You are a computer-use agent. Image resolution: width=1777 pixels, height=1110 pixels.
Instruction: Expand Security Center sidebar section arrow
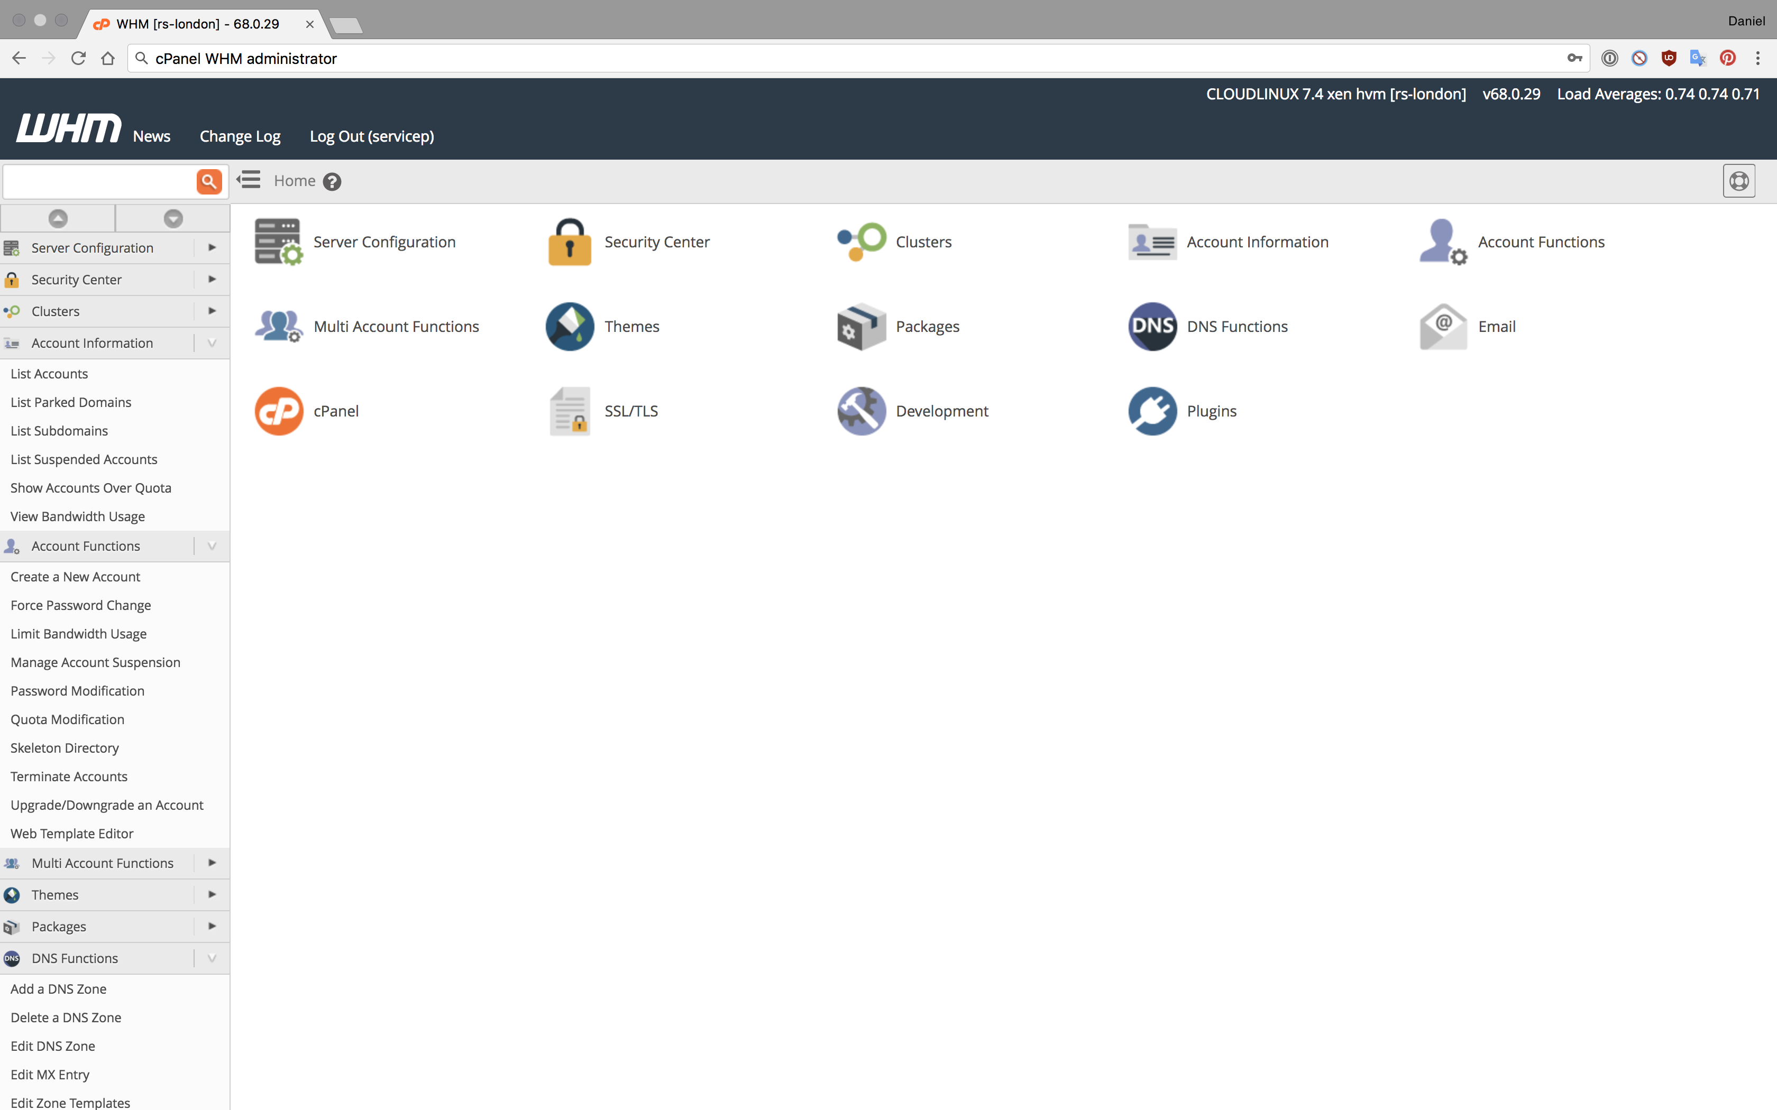[x=212, y=279]
